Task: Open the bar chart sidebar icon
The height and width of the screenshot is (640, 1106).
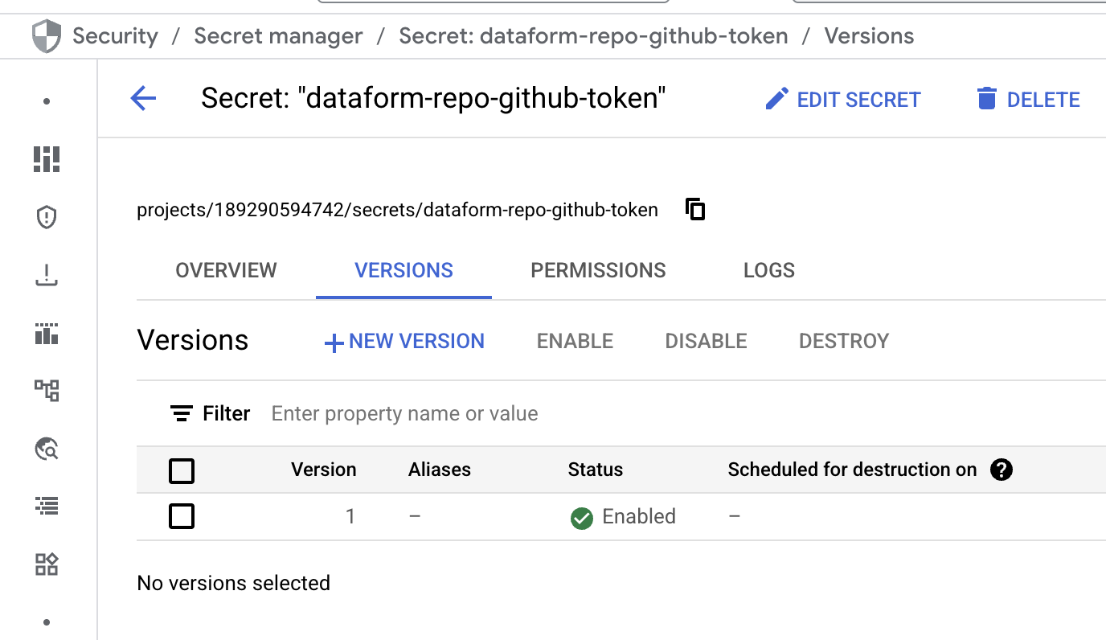Action: tap(47, 333)
